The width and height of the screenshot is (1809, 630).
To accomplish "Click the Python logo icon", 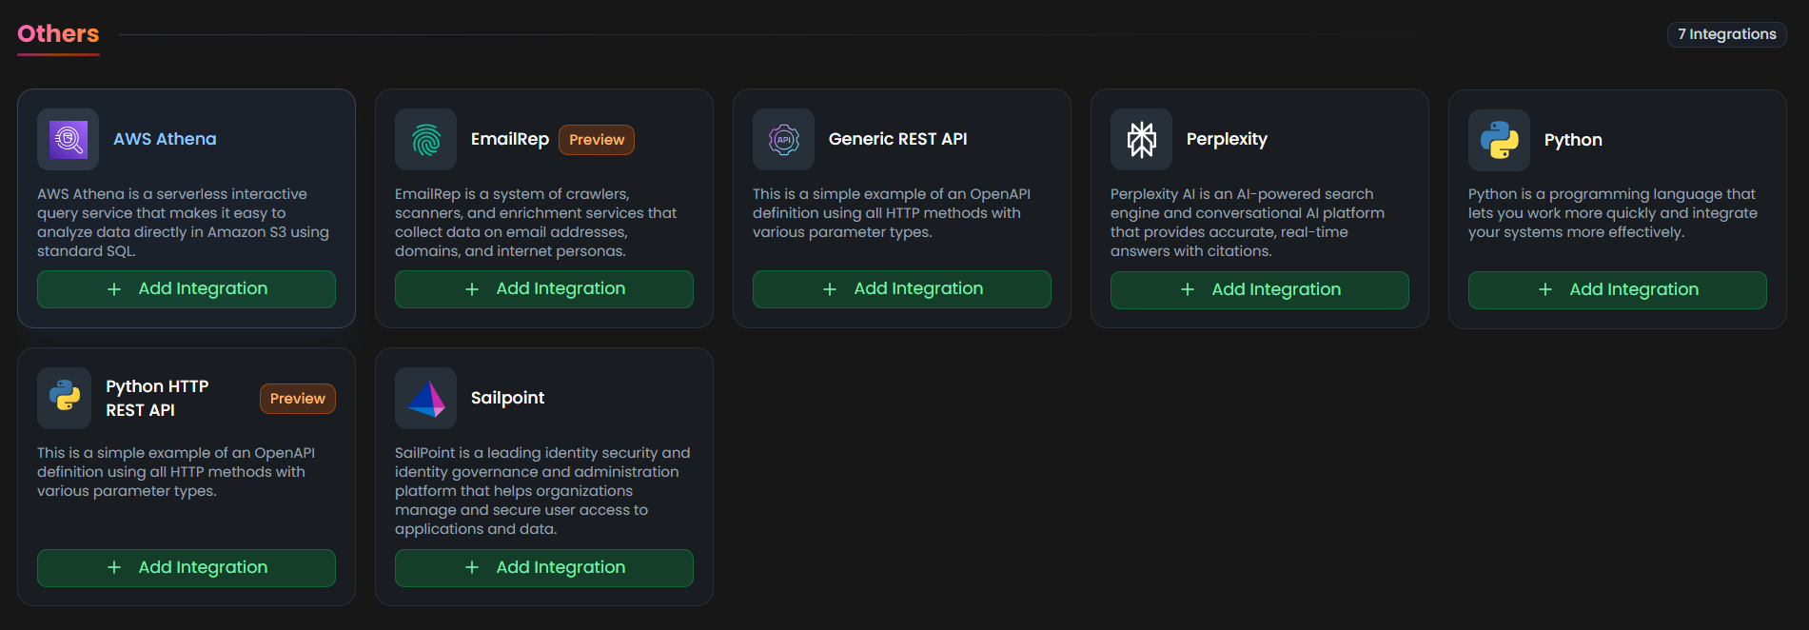I will 1499,141.
